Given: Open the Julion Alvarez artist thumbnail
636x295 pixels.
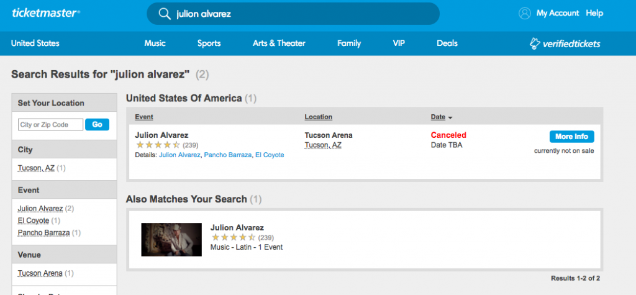Looking at the screenshot, I should click(171, 239).
